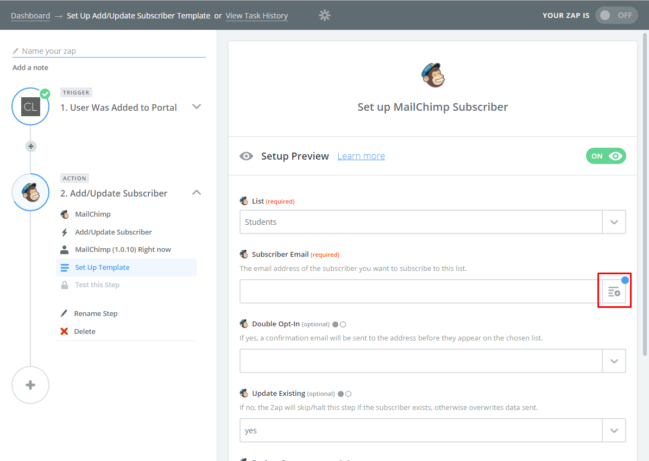Expand the trigger step chevron
The height and width of the screenshot is (461, 649).
197,107
